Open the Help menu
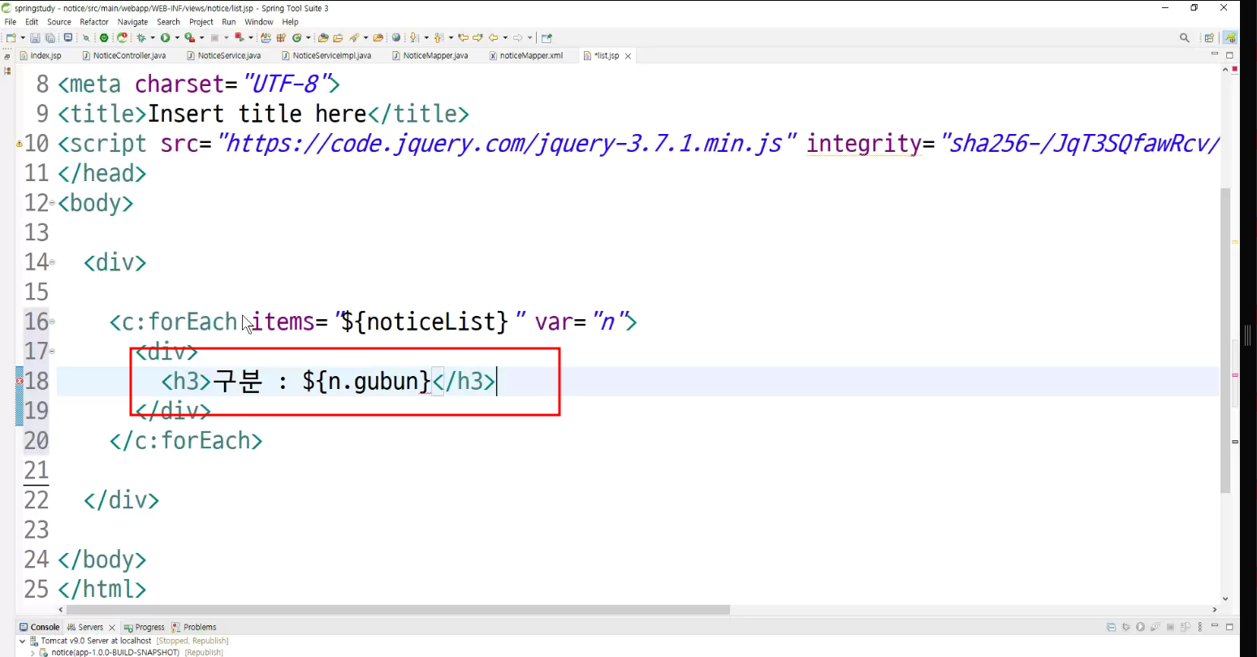The width and height of the screenshot is (1257, 657). coord(291,22)
